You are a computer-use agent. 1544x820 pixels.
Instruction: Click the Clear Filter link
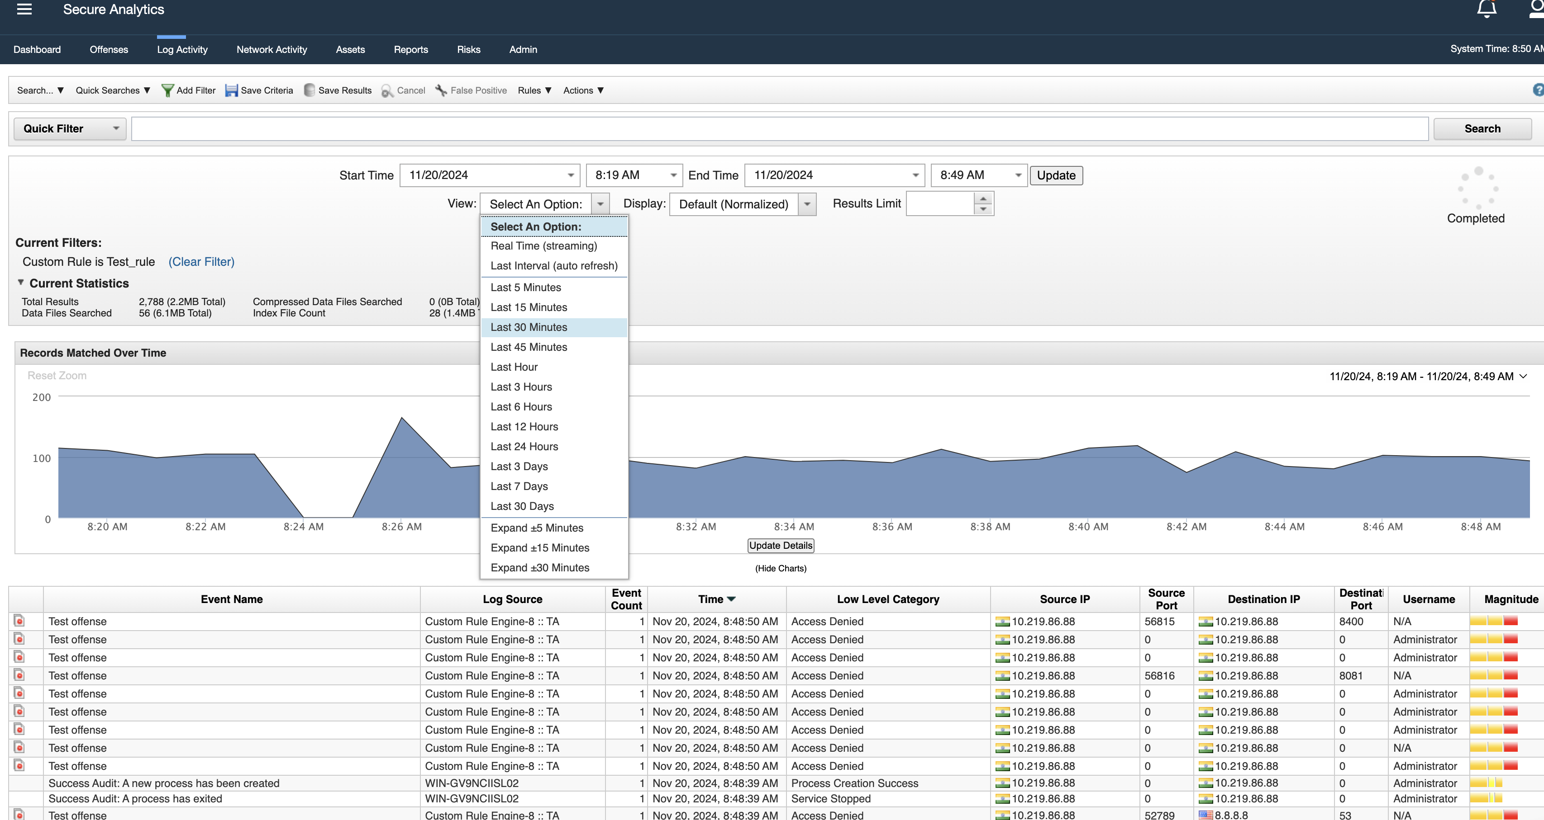[201, 262]
